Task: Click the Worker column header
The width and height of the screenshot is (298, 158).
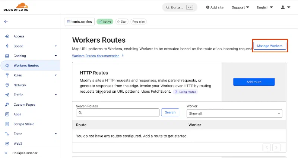Action: [x=195, y=125]
